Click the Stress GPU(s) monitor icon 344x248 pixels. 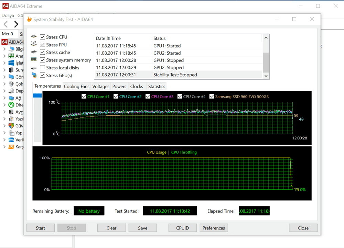[x=33, y=75]
